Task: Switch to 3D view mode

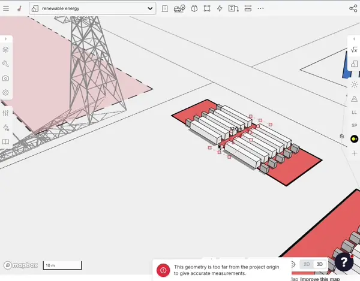Action: click(x=320, y=264)
